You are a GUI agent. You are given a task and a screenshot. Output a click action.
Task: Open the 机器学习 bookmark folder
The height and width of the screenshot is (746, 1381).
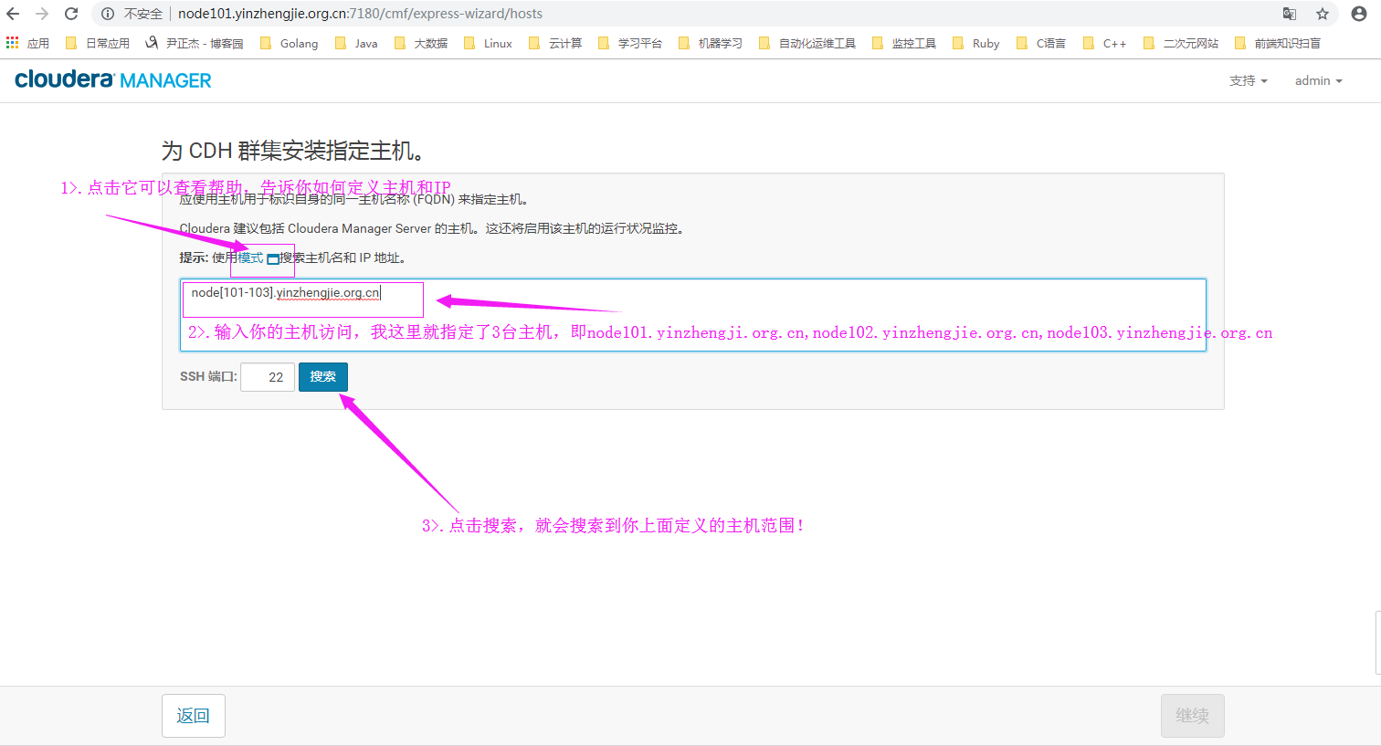coord(711,43)
